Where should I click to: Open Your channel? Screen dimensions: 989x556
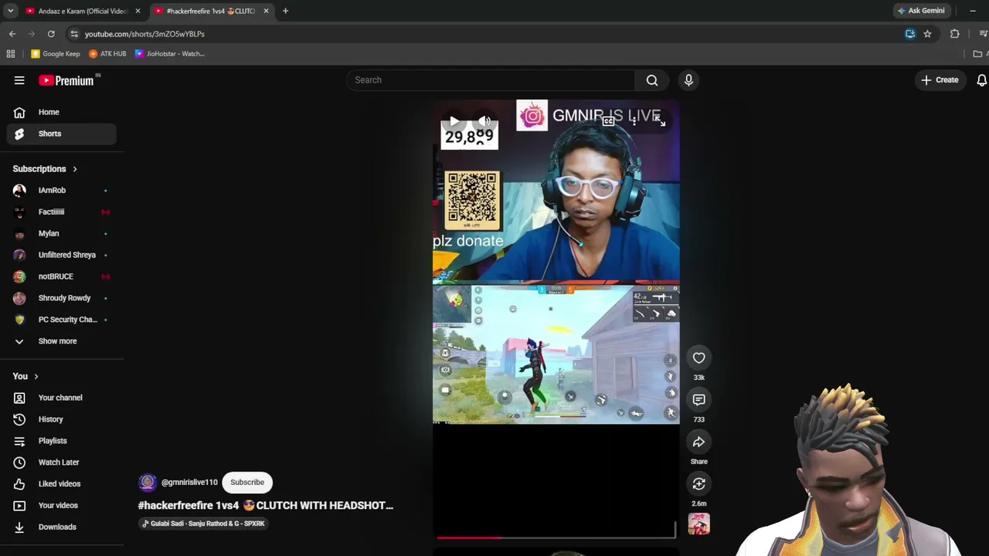[x=62, y=398]
